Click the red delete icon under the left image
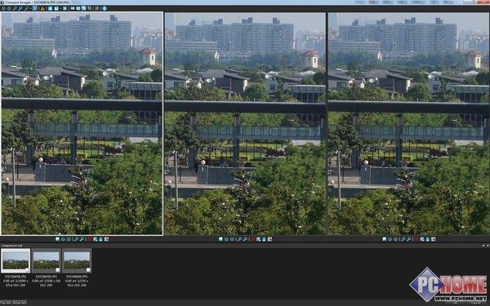The image size is (490, 306). coord(90,239)
